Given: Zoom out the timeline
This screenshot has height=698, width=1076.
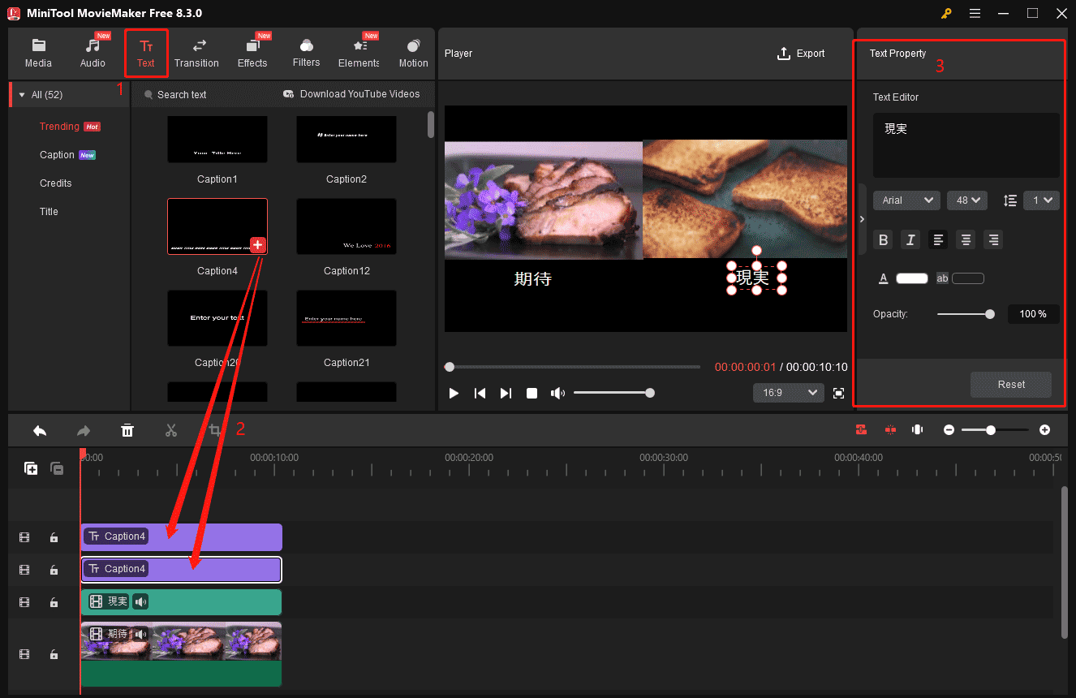Looking at the screenshot, I should tap(949, 430).
